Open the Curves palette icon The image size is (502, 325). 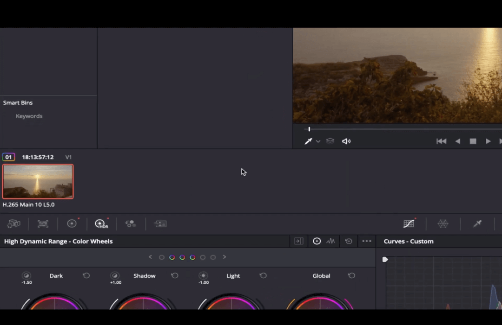(x=409, y=223)
